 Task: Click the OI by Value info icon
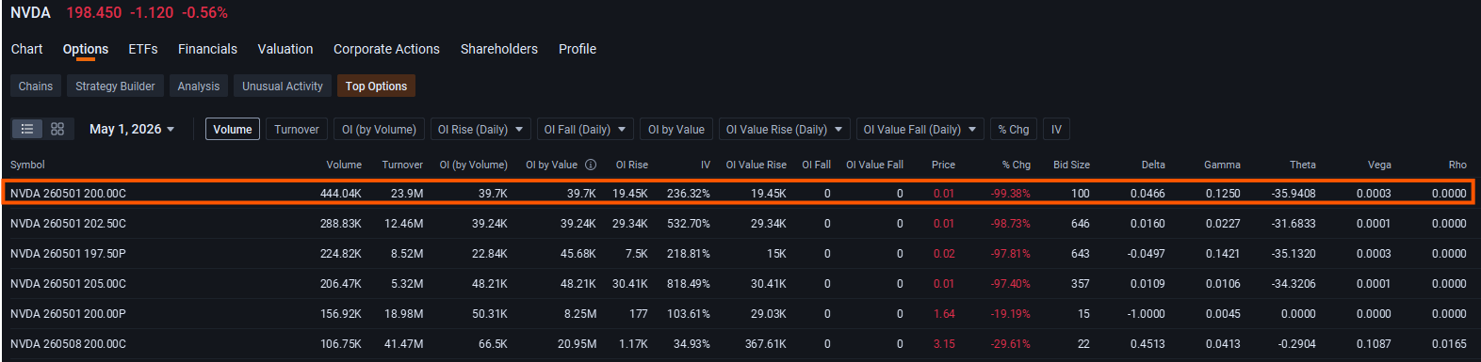point(591,165)
